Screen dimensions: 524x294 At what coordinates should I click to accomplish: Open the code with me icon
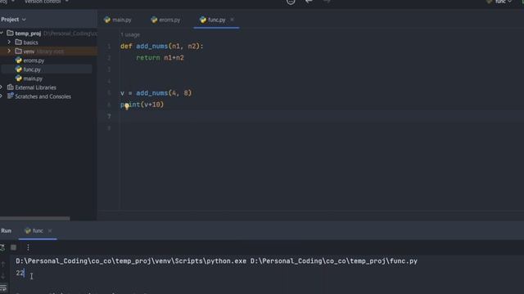click(291, 2)
